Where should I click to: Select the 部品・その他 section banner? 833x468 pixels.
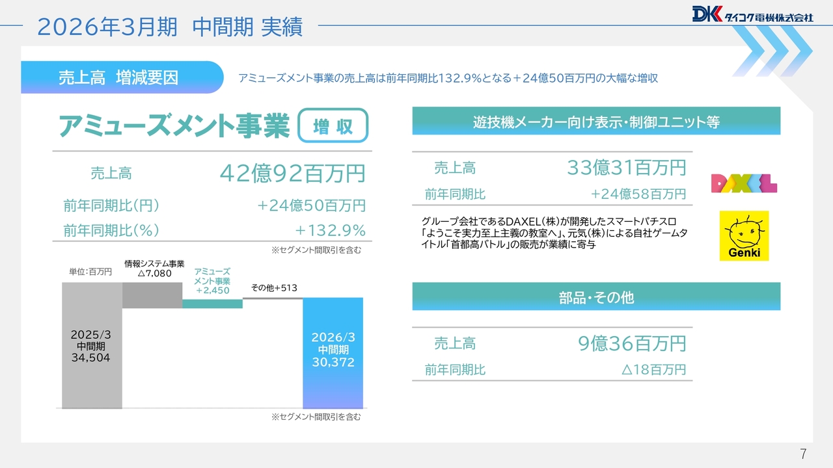595,297
